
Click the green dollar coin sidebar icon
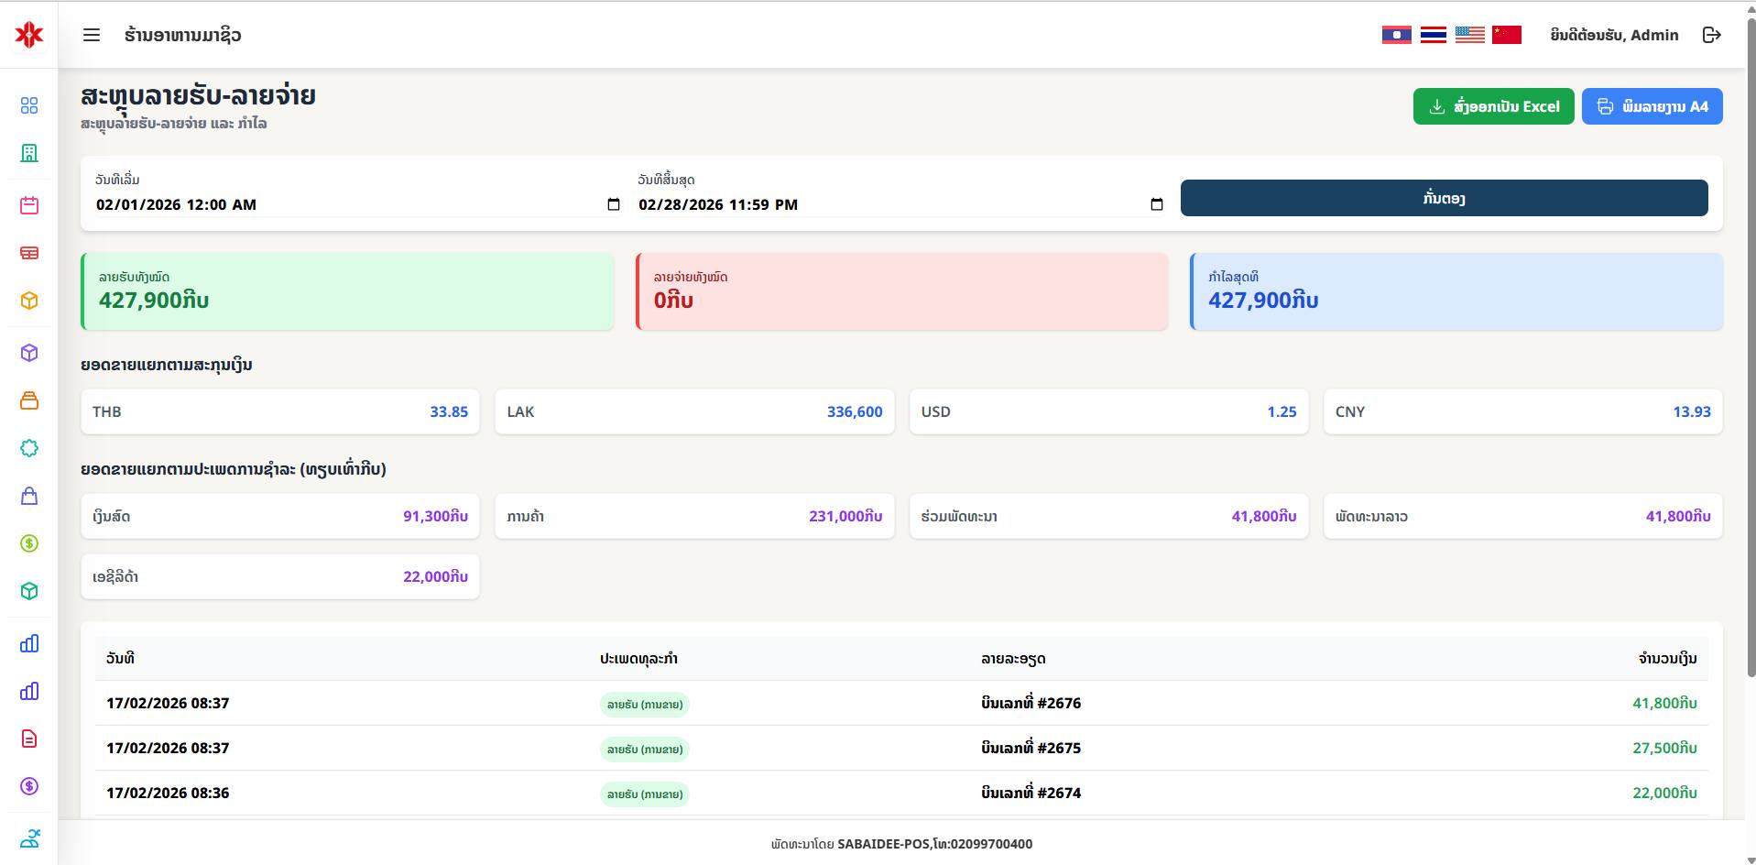coord(29,543)
